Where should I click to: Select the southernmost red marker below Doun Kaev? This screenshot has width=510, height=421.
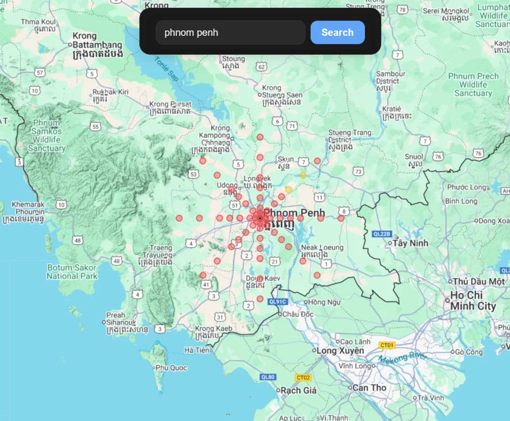pos(260,299)
